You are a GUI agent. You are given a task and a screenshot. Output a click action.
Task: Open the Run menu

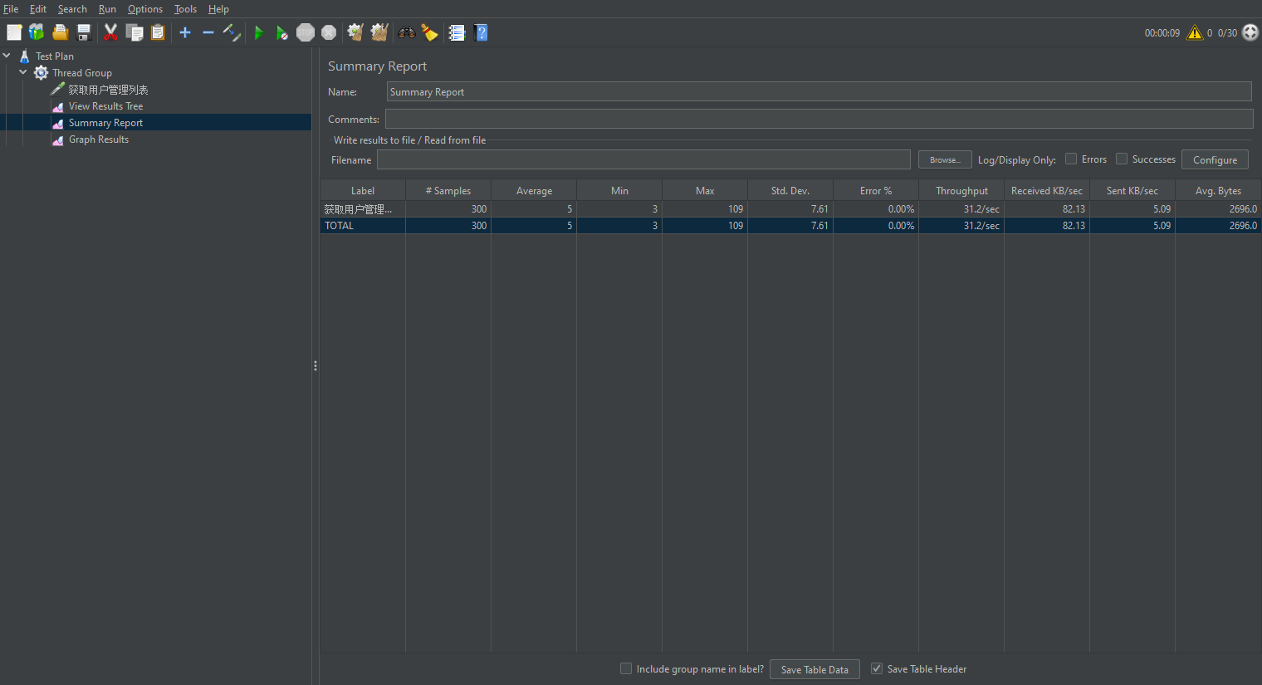tap(107, 9)
